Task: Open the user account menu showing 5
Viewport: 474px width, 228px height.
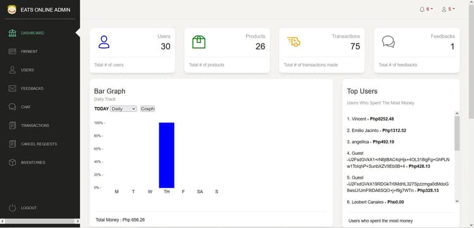Action: click(448, 9)
